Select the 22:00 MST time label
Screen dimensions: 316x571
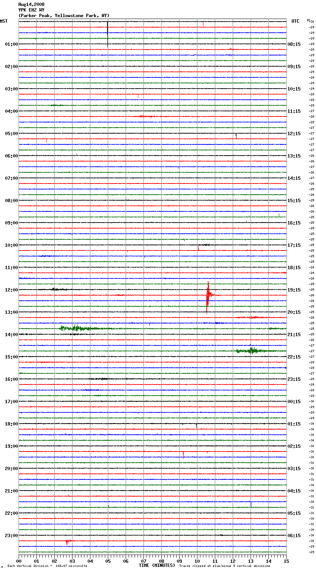tap(12, 513)
